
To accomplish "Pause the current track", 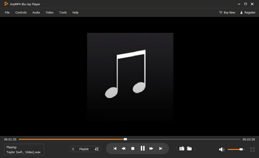I will pos(142,148).
